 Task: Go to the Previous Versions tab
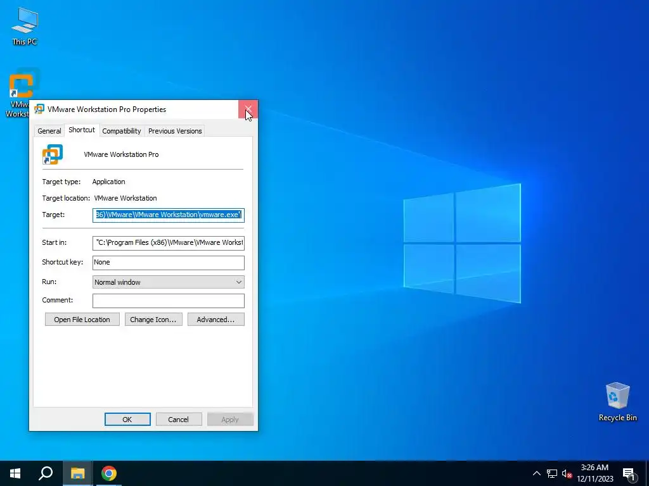coord(175,131)
